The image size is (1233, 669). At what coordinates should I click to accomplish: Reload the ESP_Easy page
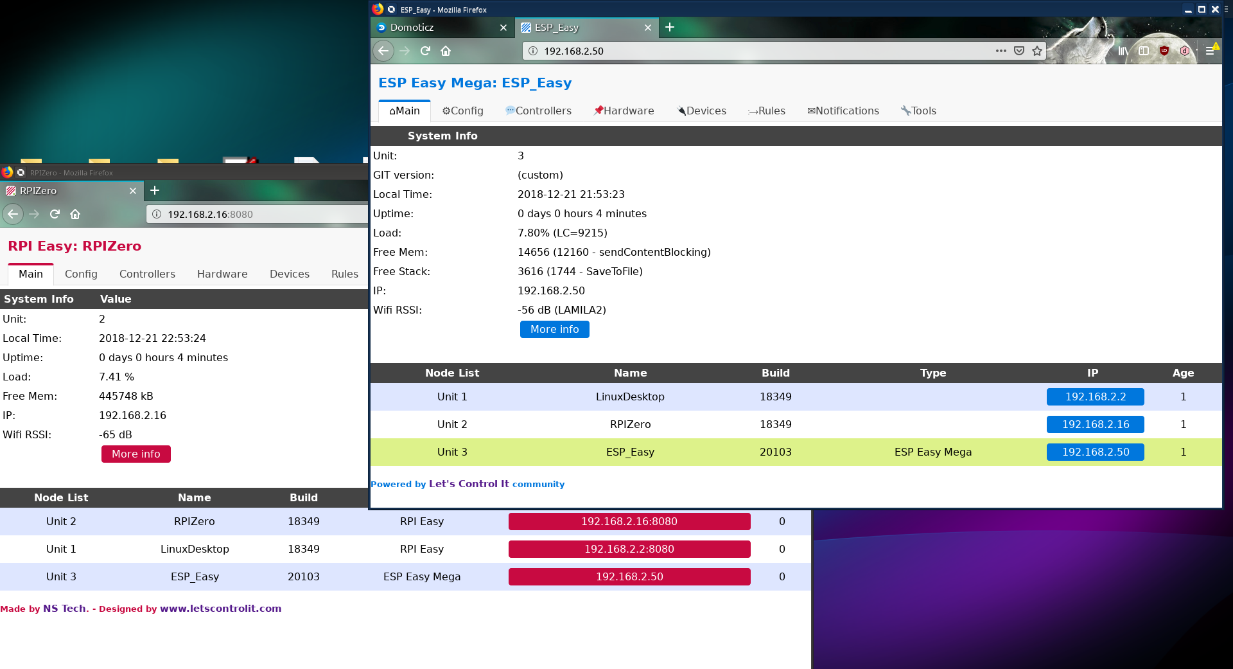click(x=425, y=51)
